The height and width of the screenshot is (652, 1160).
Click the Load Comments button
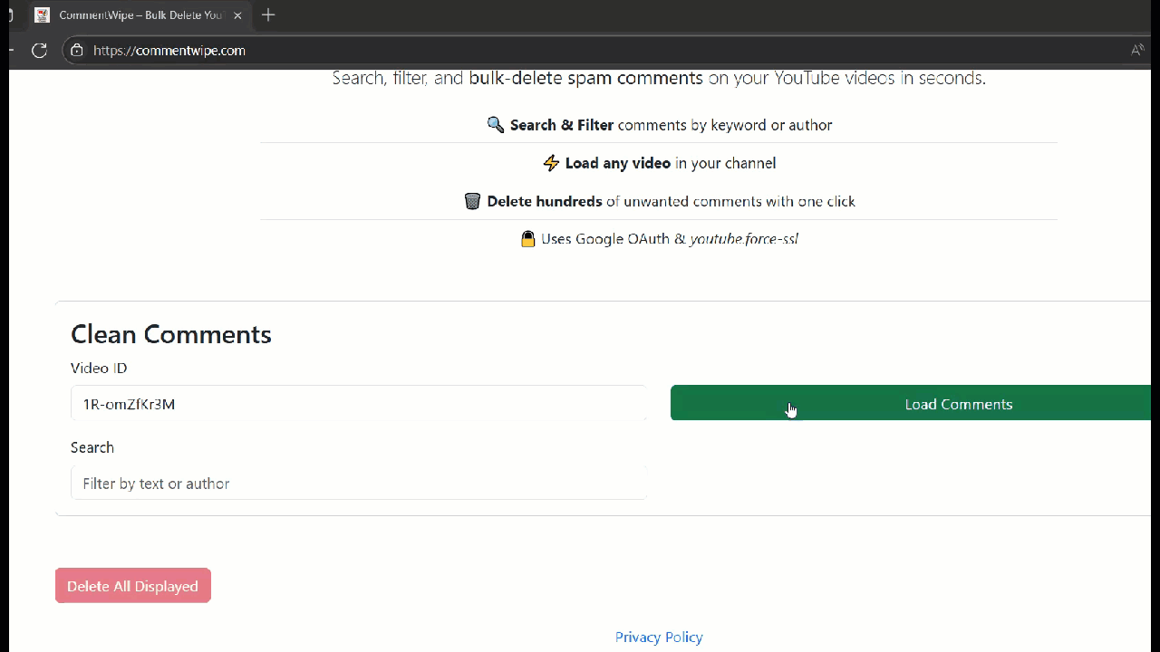tap(911, 404)
